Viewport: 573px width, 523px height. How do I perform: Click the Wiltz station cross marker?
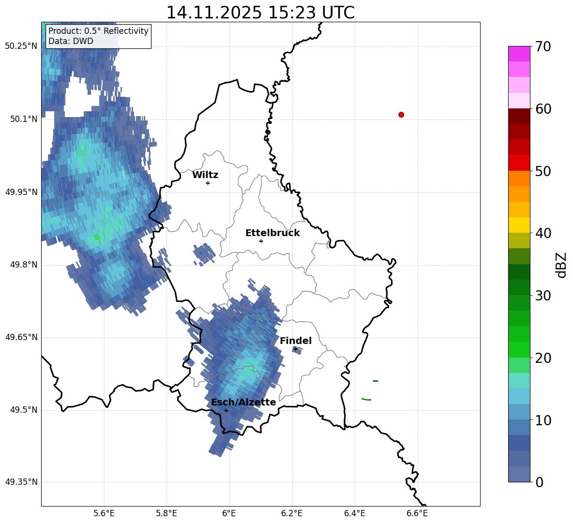coord(208,183)
